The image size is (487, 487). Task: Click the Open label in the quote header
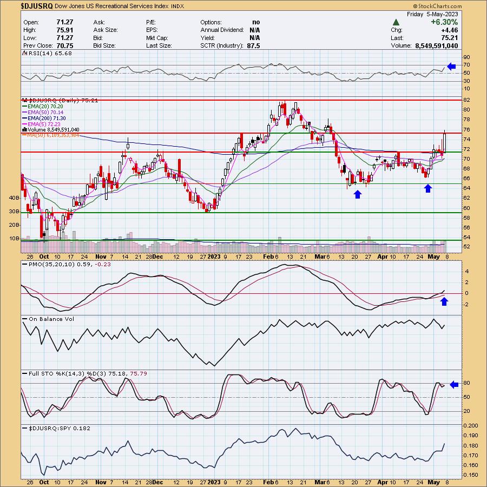(31, 22)
